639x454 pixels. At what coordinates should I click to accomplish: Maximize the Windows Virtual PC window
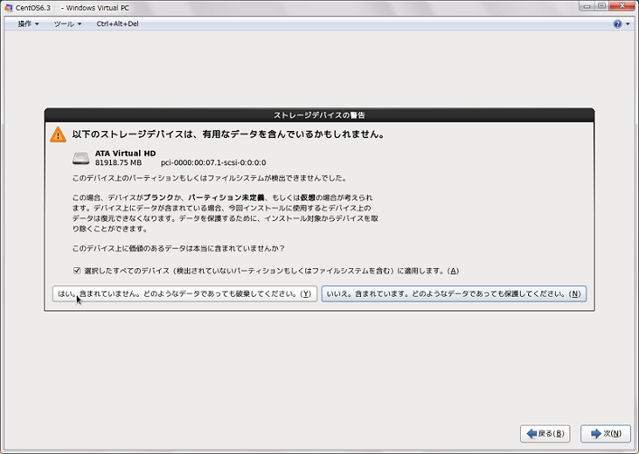point(602,6)
